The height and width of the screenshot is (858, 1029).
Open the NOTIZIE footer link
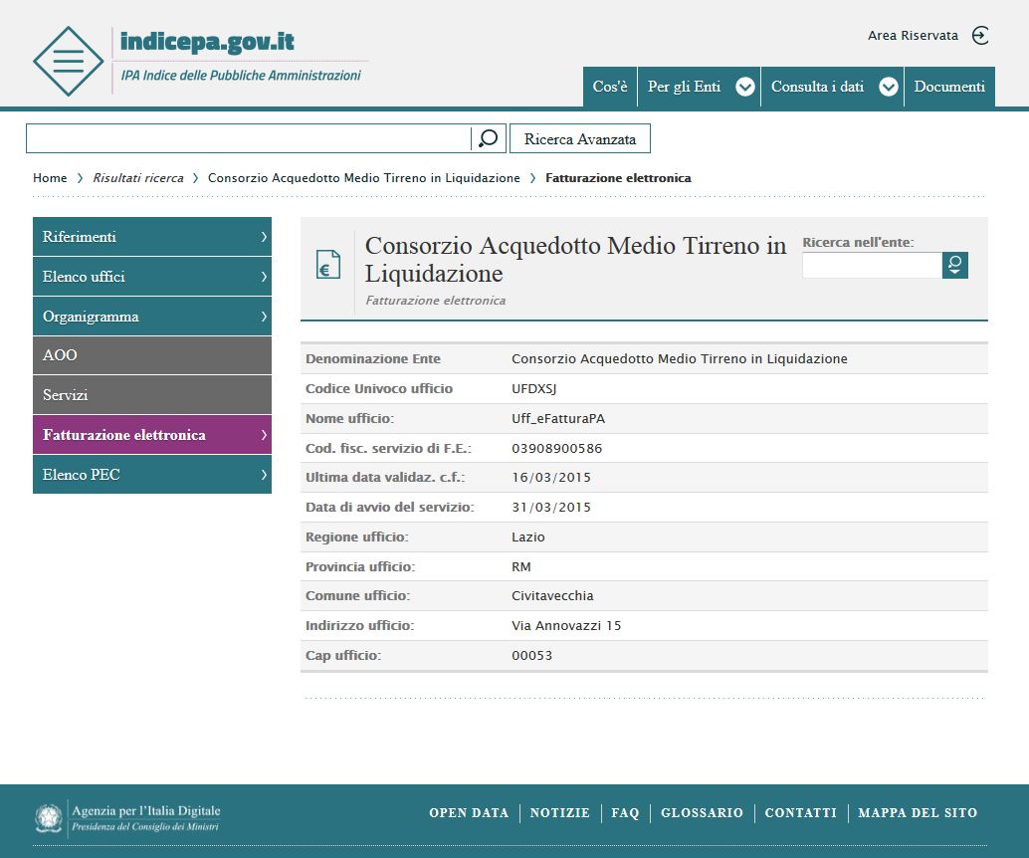560,812
